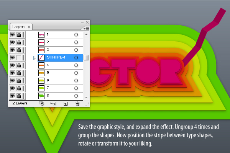
Task: Hide layer 5 with its eye icon
Action: (x=13, y=73)
